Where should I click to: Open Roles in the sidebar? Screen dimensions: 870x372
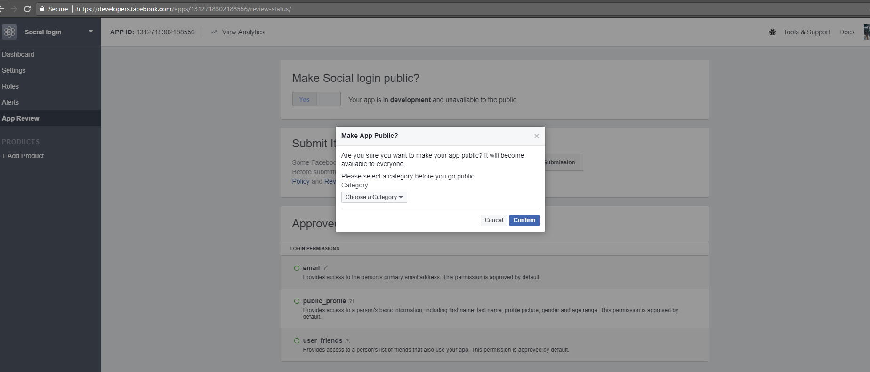[x=10, y=86]
